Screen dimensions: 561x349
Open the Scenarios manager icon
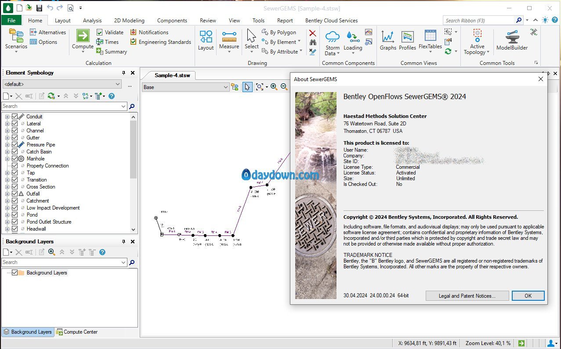point(16,35)
